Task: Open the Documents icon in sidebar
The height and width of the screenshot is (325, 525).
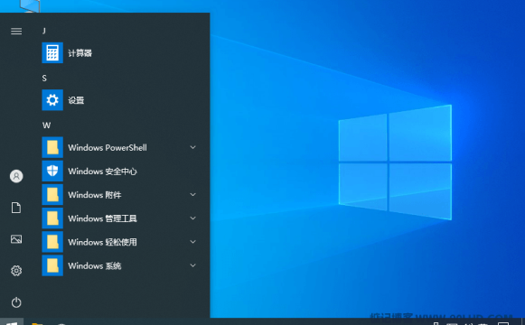Action: (16, 208)
